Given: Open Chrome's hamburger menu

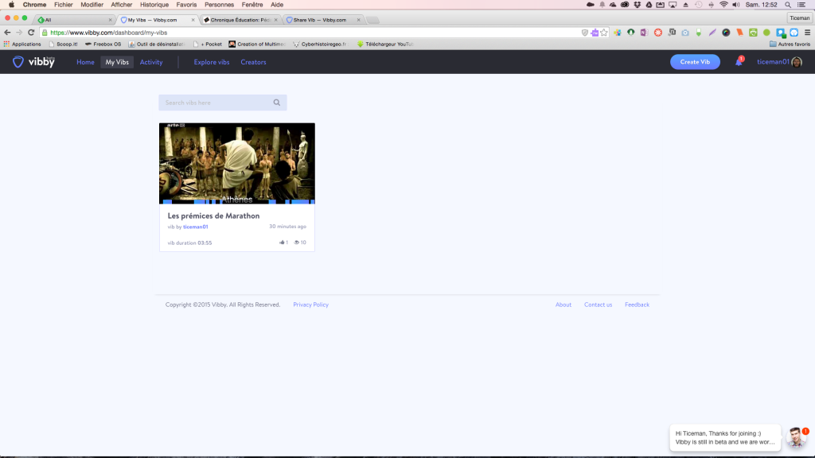Looking at the screenshot, I should point(807,33).
